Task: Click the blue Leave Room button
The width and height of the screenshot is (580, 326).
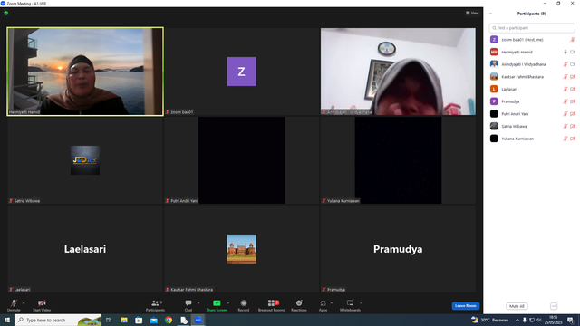Action: 465,306
